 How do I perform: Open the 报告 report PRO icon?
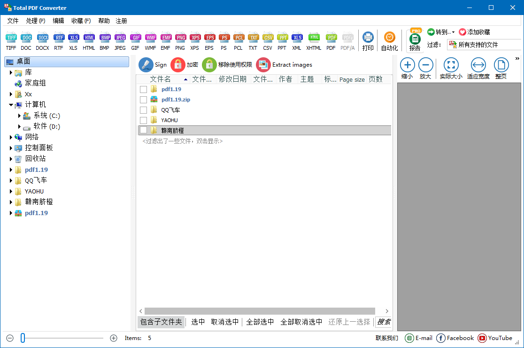[415, 39]
